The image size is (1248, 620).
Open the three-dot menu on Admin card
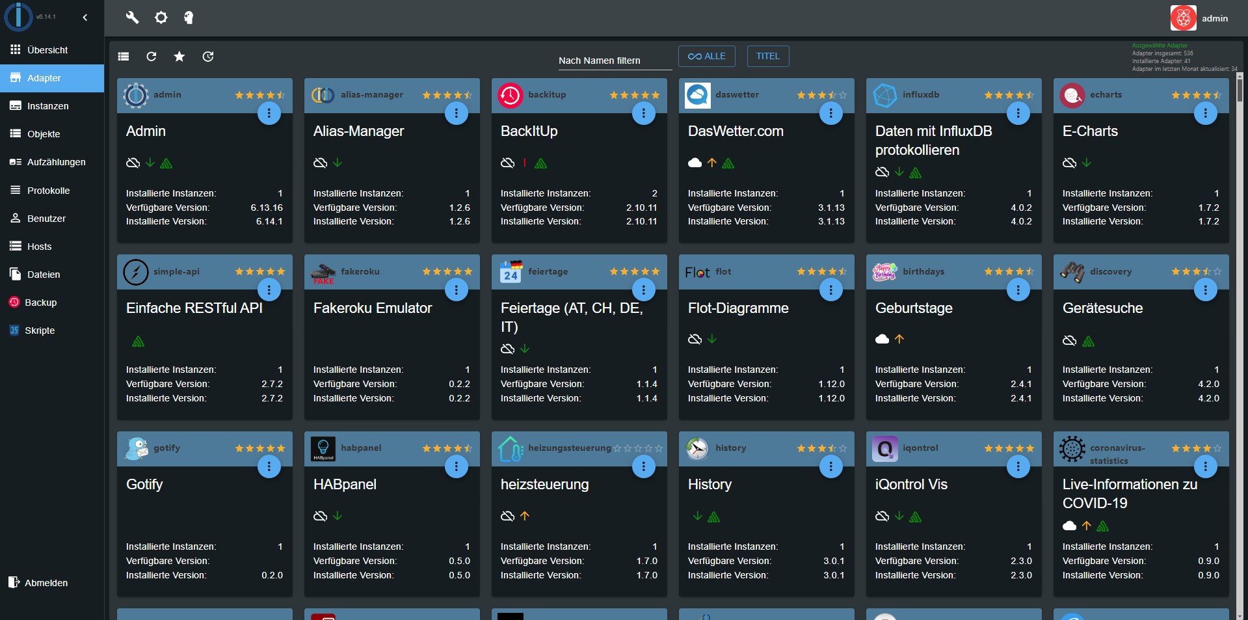[x=269, y=113]
